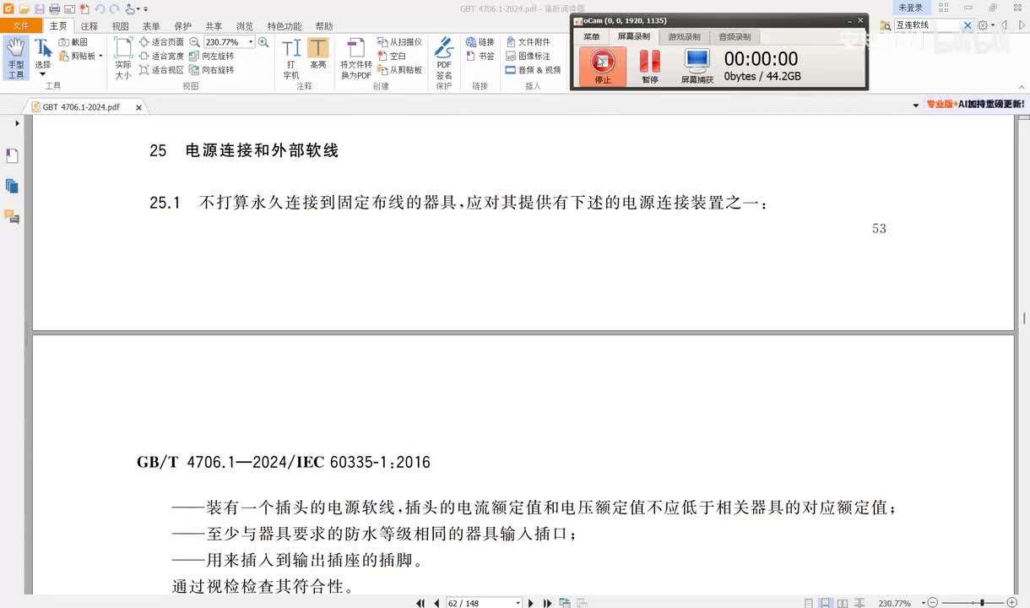
Task: Insert audio & video (音频 & 视频)
Action: pyautogui.click(x=534, y=70)
